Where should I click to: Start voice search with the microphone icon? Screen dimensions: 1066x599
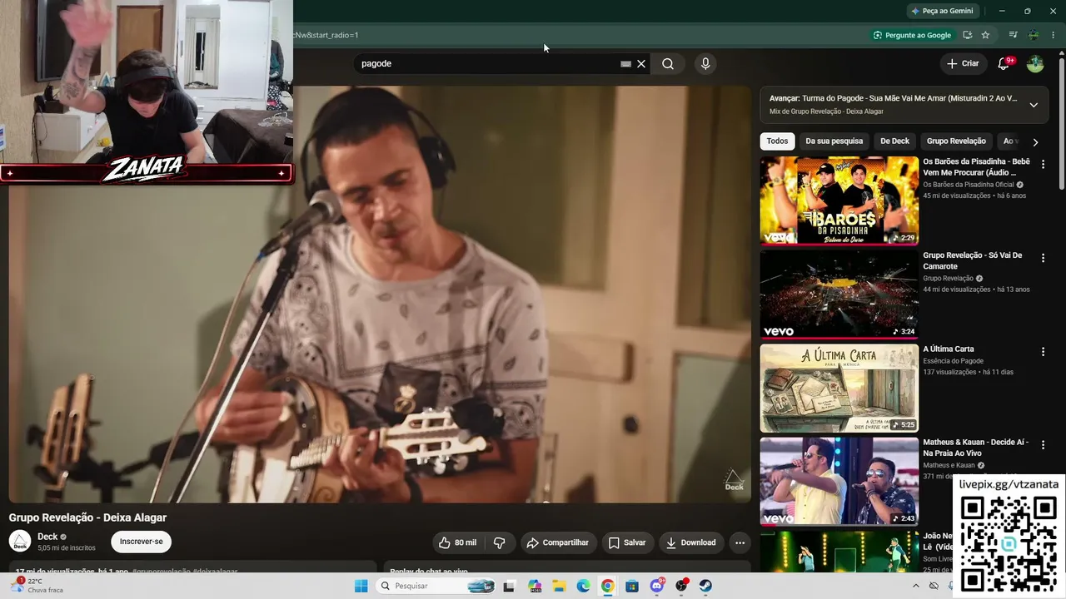[x=705, y=64]
